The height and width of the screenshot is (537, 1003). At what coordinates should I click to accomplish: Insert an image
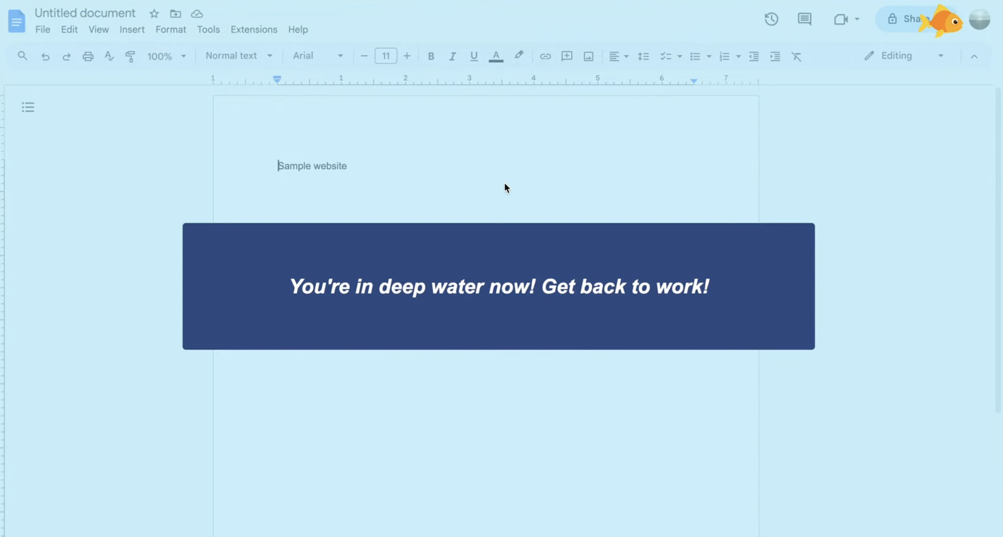click(588, 56)
